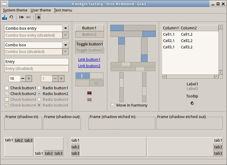The width and height of the screenshot is (227, 165).
Task: Open the User theme menu
Action: tap(41, 10)
